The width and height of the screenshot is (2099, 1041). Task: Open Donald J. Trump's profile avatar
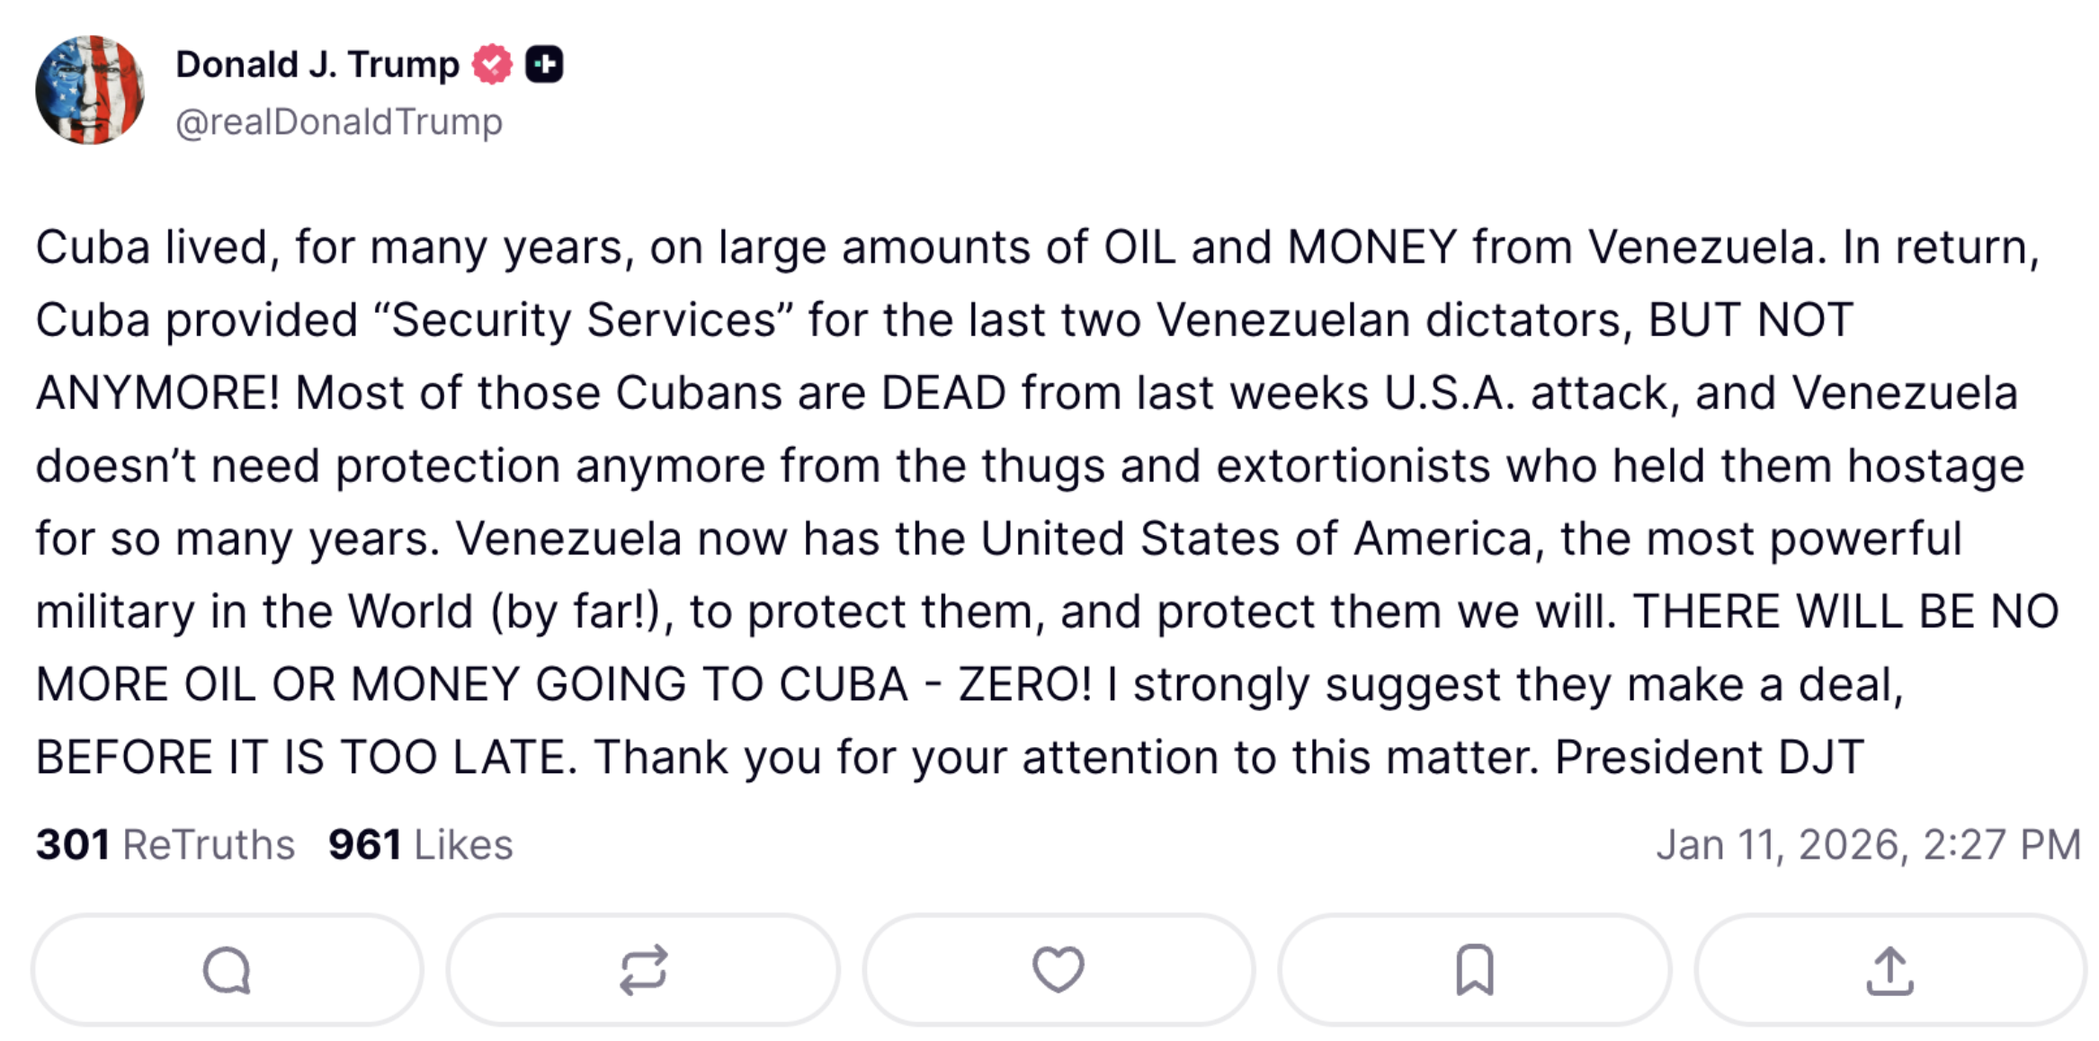click(90, 90)
